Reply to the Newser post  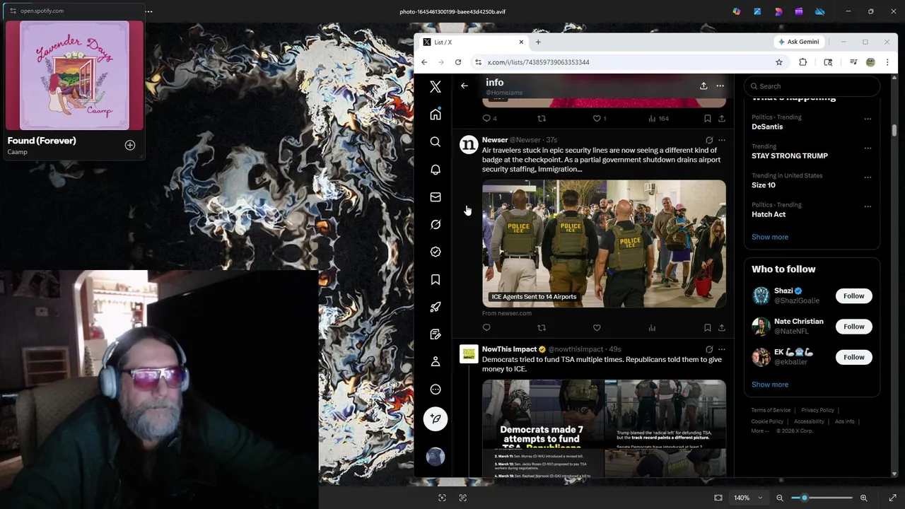point(486,328)
